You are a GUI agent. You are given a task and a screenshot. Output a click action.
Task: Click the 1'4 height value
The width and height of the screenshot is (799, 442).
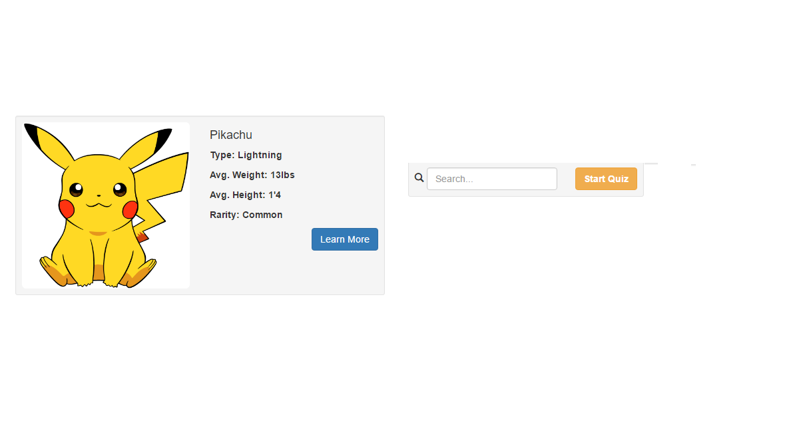(x=275, y=195)
